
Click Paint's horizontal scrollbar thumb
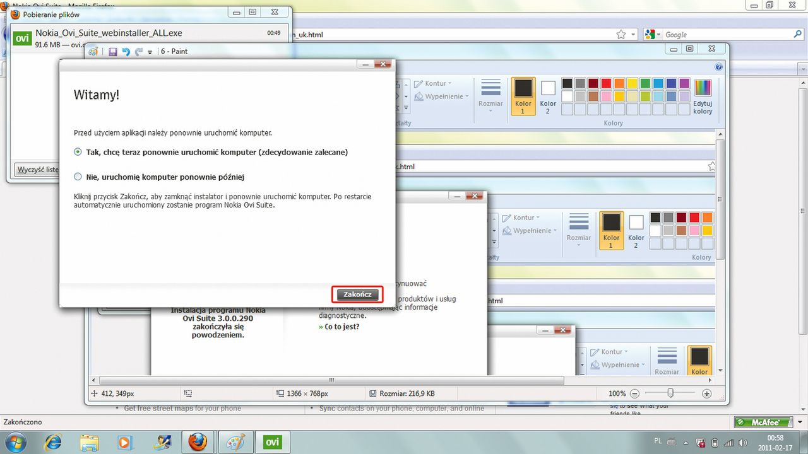click(x=331, y=380)
